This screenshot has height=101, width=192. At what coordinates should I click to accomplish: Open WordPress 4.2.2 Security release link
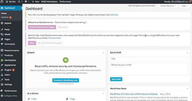(134, 94)
